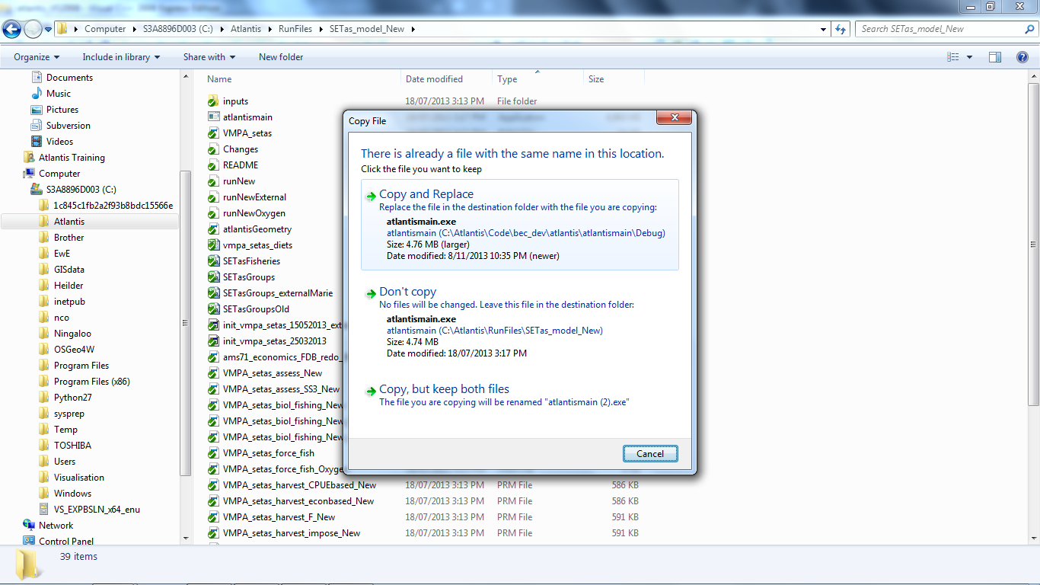Click the Help question mark icon
Screen dimensions: 1040x585
pyautogui.click(x=1022, y=57)
